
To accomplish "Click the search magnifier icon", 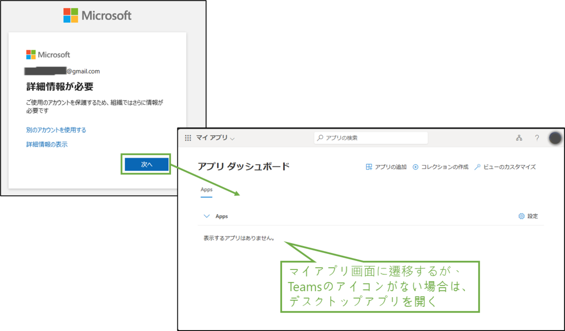I will pyautogui.click(x=321, y=138).
